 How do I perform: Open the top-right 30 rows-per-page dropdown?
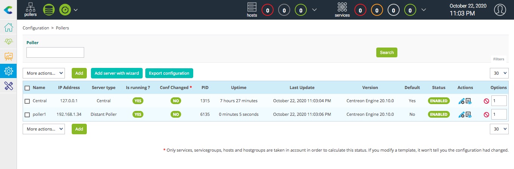(x=499, y=73)
